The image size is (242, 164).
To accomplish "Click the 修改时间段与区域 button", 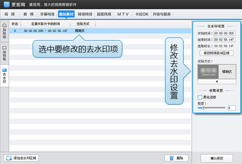I will pyautogui.click(x=216, y=53).
